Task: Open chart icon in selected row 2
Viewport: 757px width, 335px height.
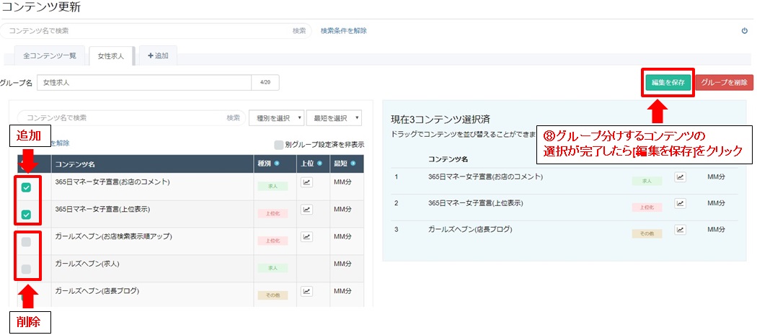Action: [680, 202]
